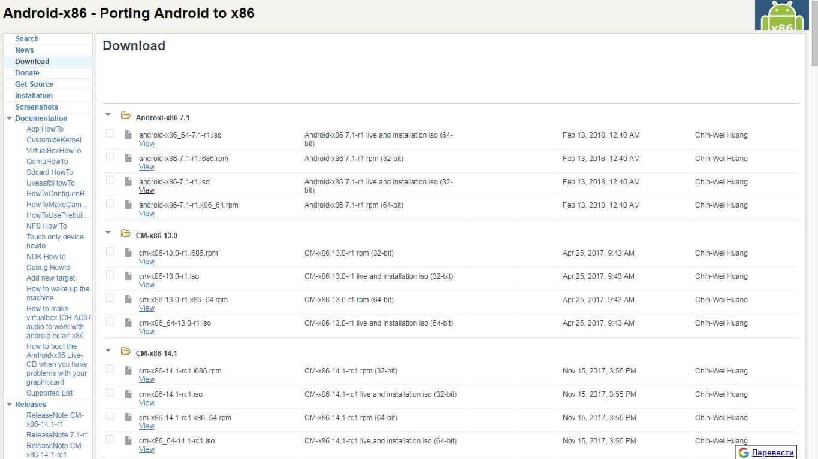Click View link under cm-x86-13.0-r1.iso

point(147,285)
